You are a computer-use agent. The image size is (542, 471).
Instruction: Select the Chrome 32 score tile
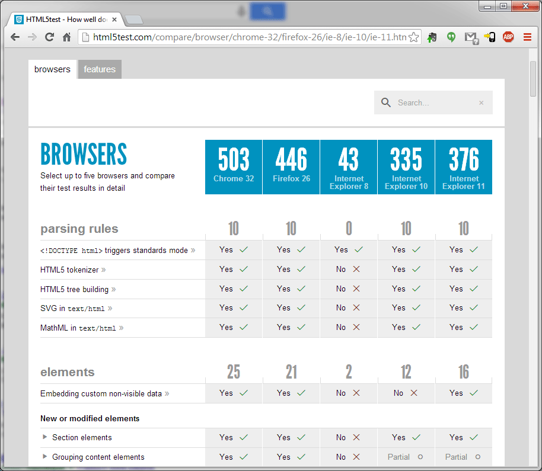(x=234, y=167)
